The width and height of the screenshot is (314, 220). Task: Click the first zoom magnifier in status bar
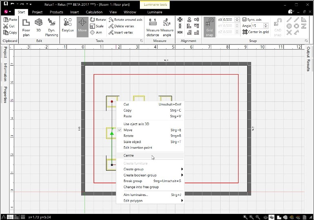[245, 217]
